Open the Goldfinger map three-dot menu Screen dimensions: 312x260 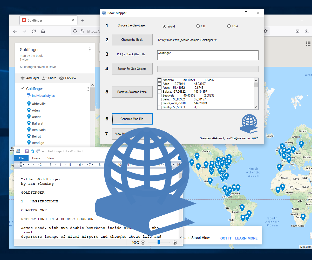pyautogui.click(x=90, y=49)
